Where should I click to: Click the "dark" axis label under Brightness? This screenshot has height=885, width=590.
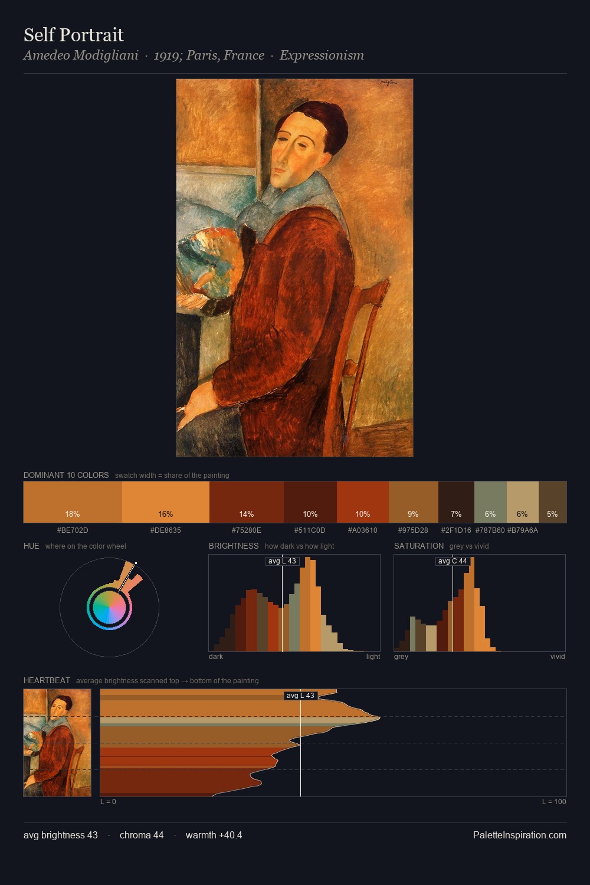(216, 657)
